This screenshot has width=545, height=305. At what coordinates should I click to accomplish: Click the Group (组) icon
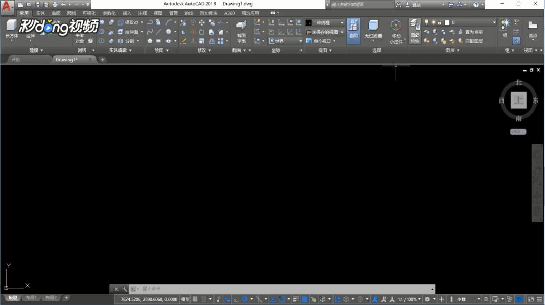pyautogui.click(x=505, y=29)
